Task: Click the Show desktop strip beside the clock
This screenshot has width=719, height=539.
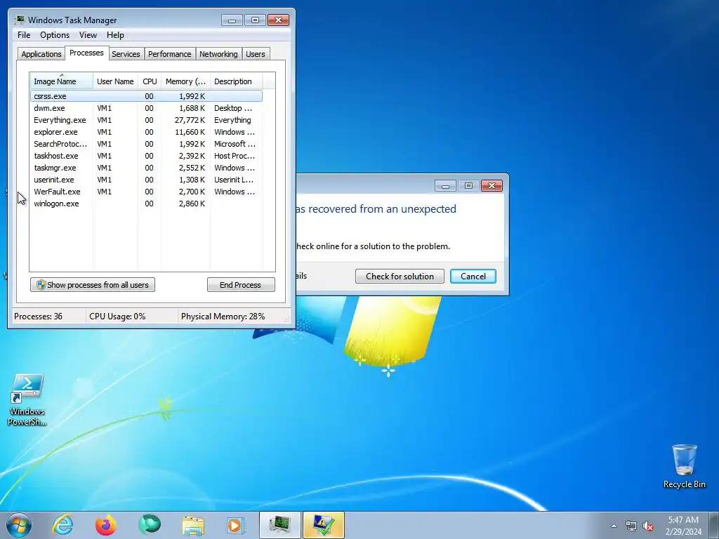Action: click(x=714, y=525)
